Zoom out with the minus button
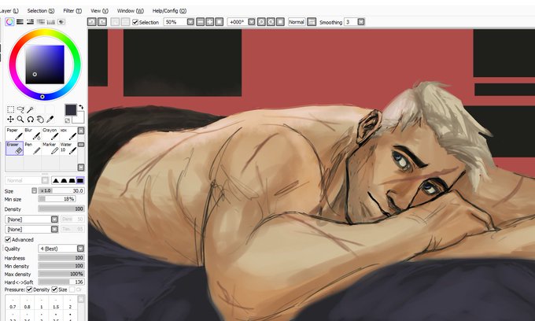Screen dimensions: 535x321 tap(201, 22)
